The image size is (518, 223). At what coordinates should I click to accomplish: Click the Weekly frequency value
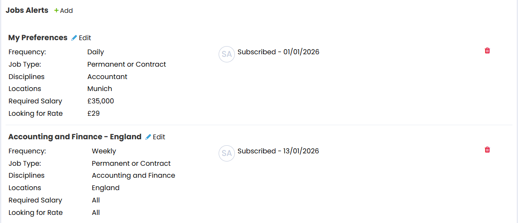click(x=104, y=151)
